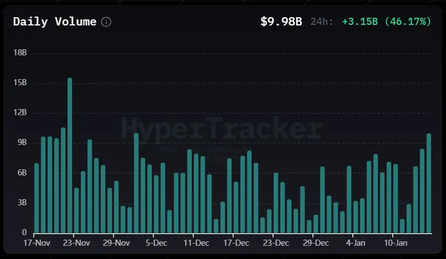Click the 29-Dec date label
446x259 pixels.
pos(316,243)
